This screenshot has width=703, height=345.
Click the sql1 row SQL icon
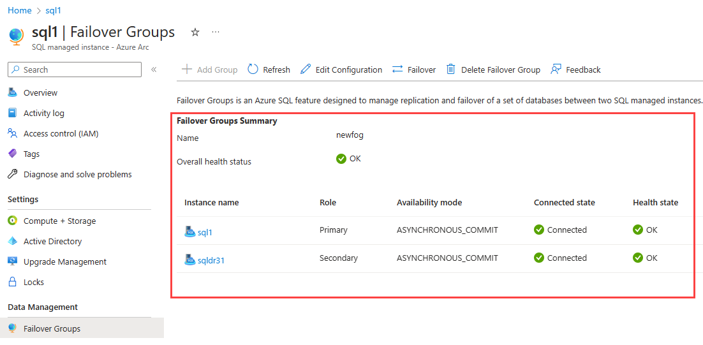(x=190, y=231)
